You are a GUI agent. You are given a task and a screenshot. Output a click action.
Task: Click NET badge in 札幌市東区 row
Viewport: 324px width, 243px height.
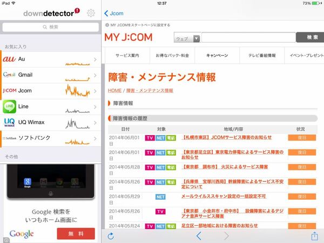click(x=160, y=138)
